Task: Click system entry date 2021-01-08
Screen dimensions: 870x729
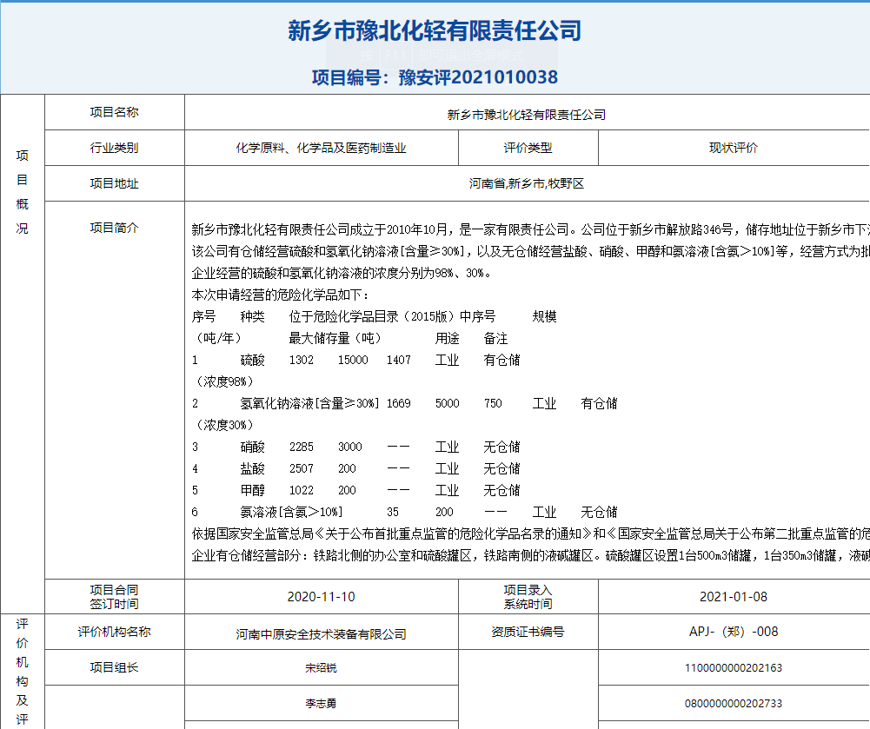Action: click(x=734, y=596)
